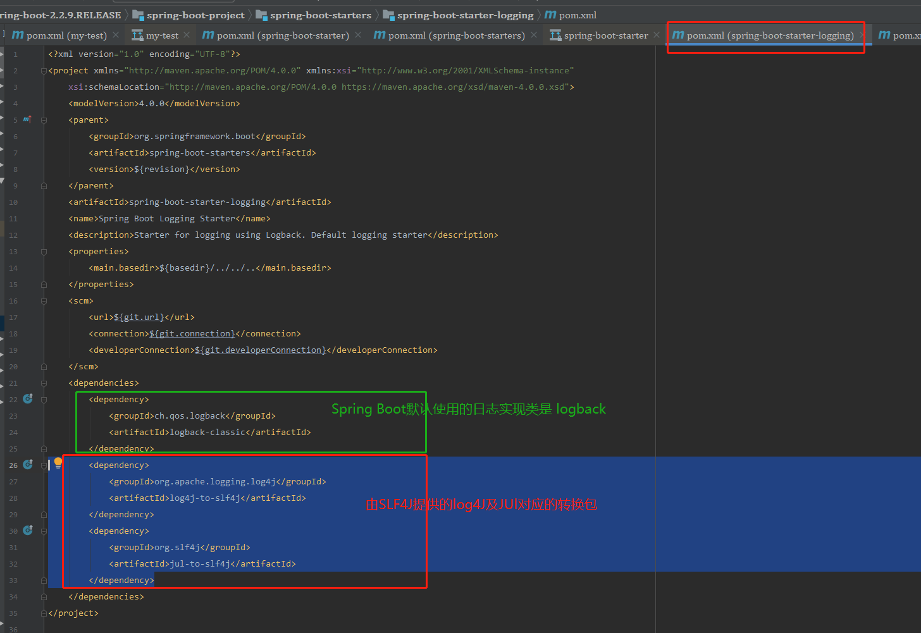Screen dimensions: 921x633
Task: Click ch.qos.logback groupId text
Action: click(190, 415)
